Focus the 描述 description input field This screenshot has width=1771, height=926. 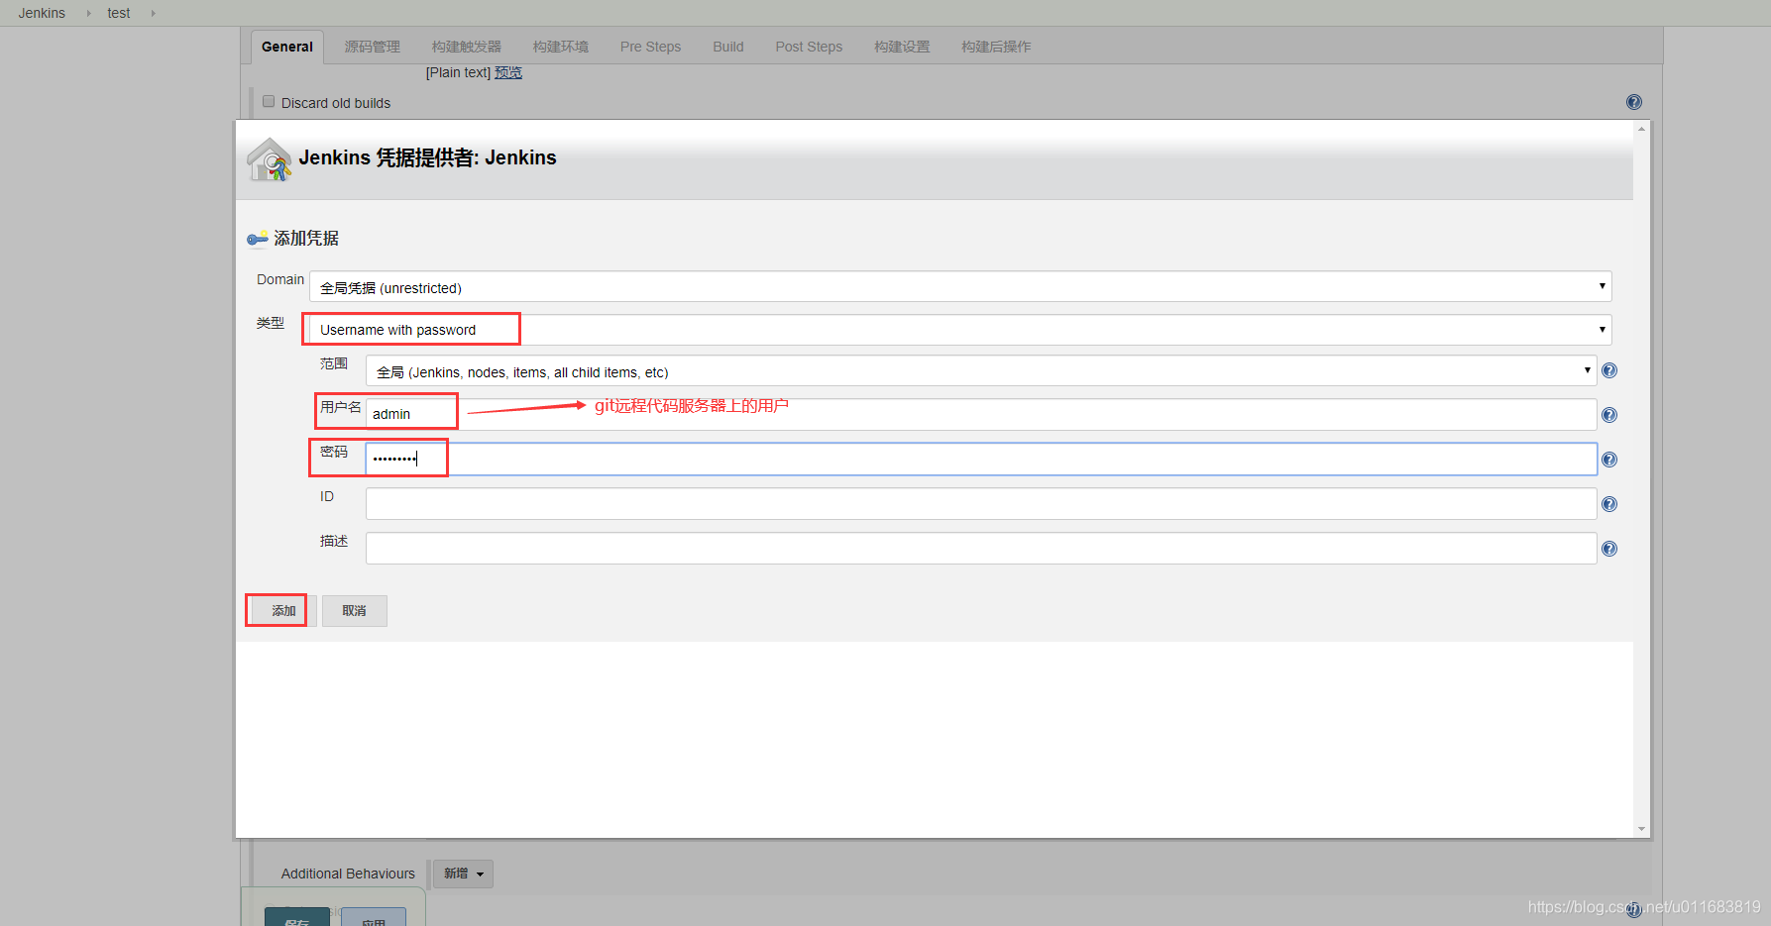(981, 548)
